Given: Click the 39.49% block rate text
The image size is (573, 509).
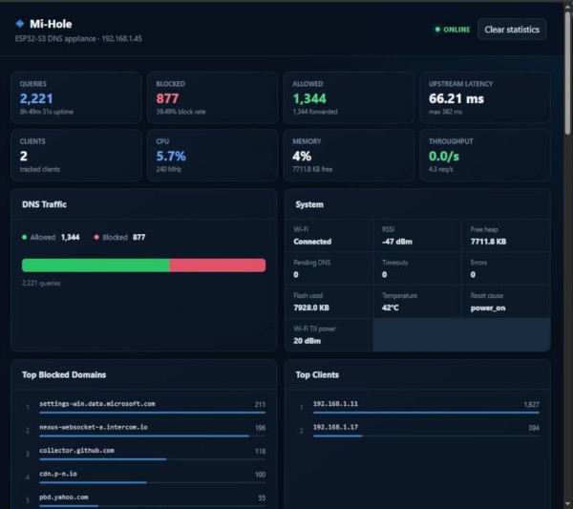Looking at the screenshot, I should coord(180,112).
